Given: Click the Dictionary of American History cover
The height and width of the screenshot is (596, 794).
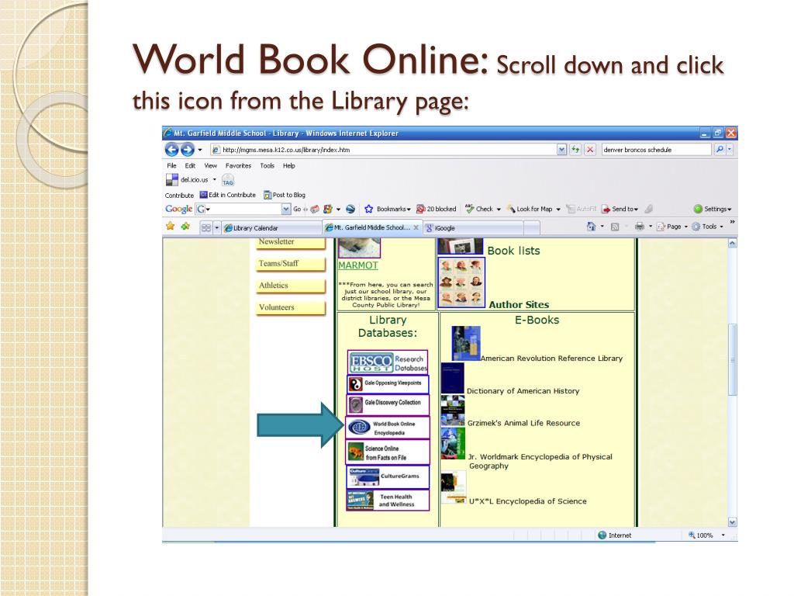Looking at the screenshot, I should point(453,378).
